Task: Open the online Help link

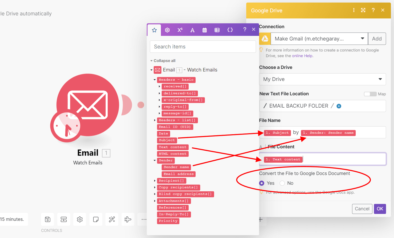Action: pyautogui.click(x=302, y=56)
